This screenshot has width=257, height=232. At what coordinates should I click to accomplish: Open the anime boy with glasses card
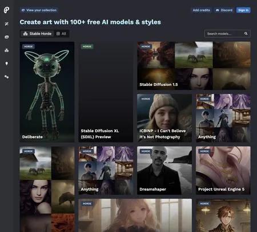click(x=223, y=215)
